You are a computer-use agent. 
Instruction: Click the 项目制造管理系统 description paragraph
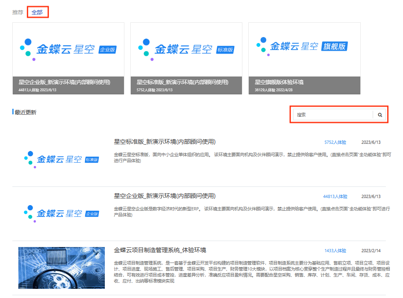click(x=252, y=272)
